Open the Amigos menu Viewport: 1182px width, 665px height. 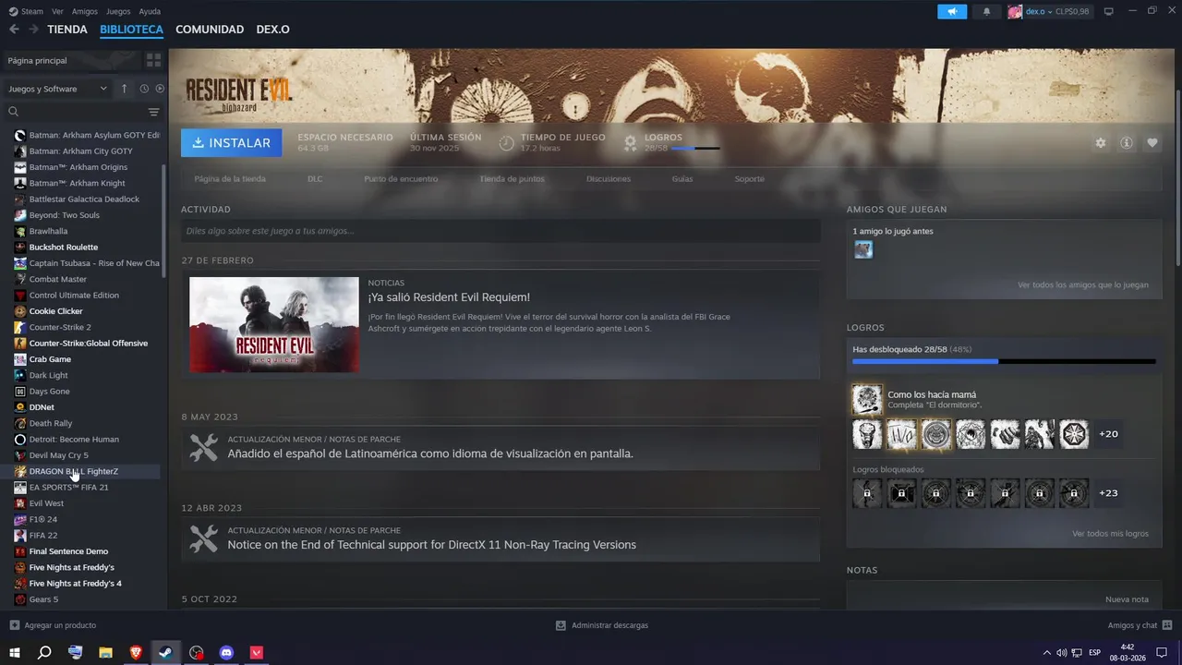85,11
